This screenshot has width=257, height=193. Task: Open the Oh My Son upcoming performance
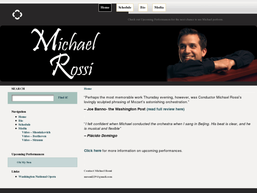24,162
